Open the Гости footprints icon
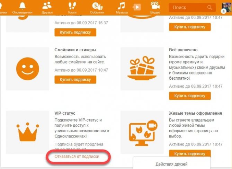 (72, 6)
